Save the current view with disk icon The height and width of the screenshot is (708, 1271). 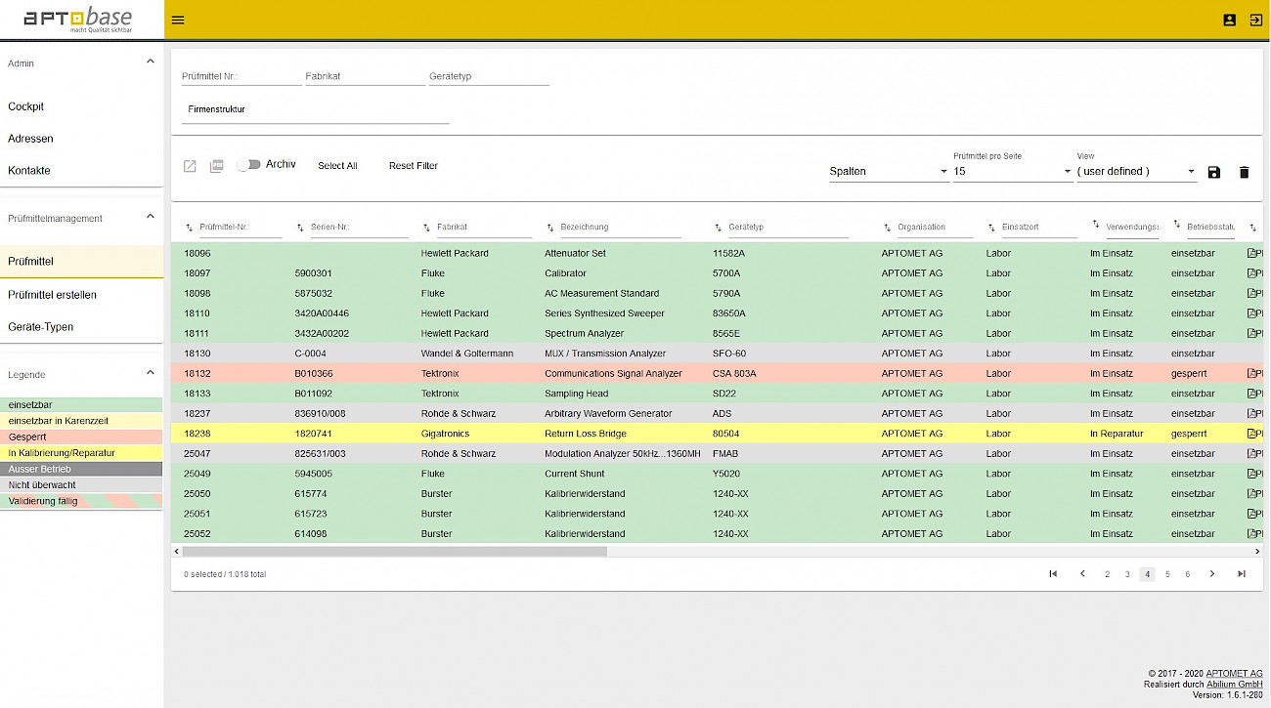tap(1214, 172)
